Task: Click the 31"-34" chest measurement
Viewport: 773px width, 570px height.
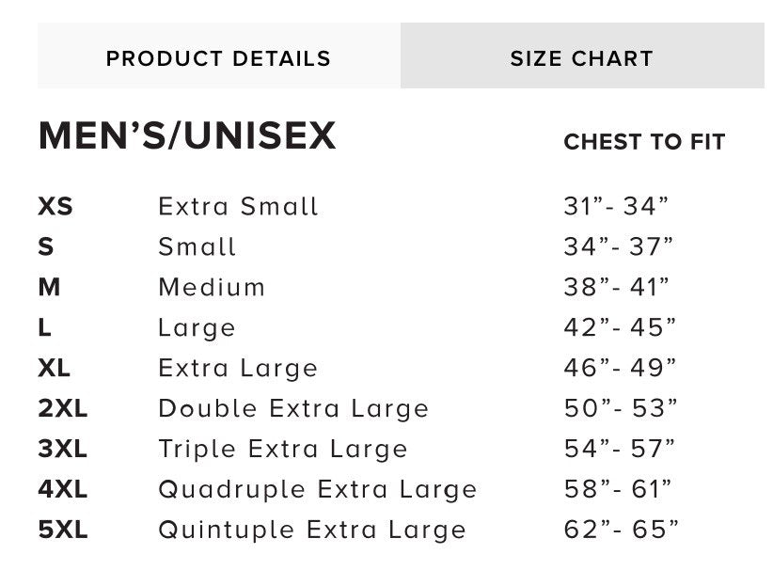Action: pyautogui.click(x=616, y=206)
